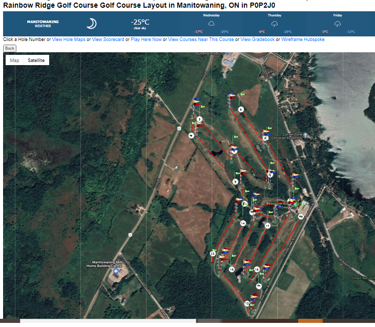Click Thursday's snow cloud forecast icon

pyautogui.click(x=274, y=24)
